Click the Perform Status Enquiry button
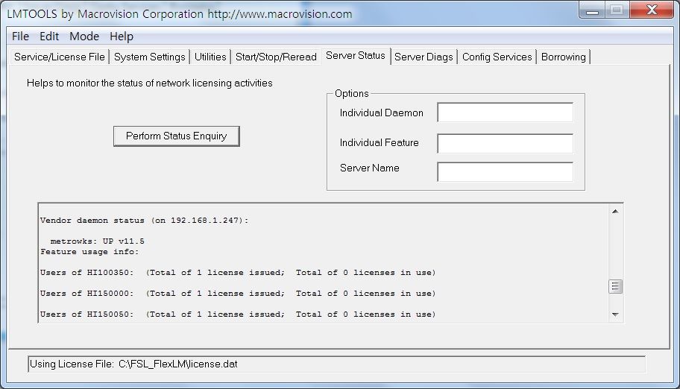The width and height of the screenshot is (680, 389). [177, 136]
